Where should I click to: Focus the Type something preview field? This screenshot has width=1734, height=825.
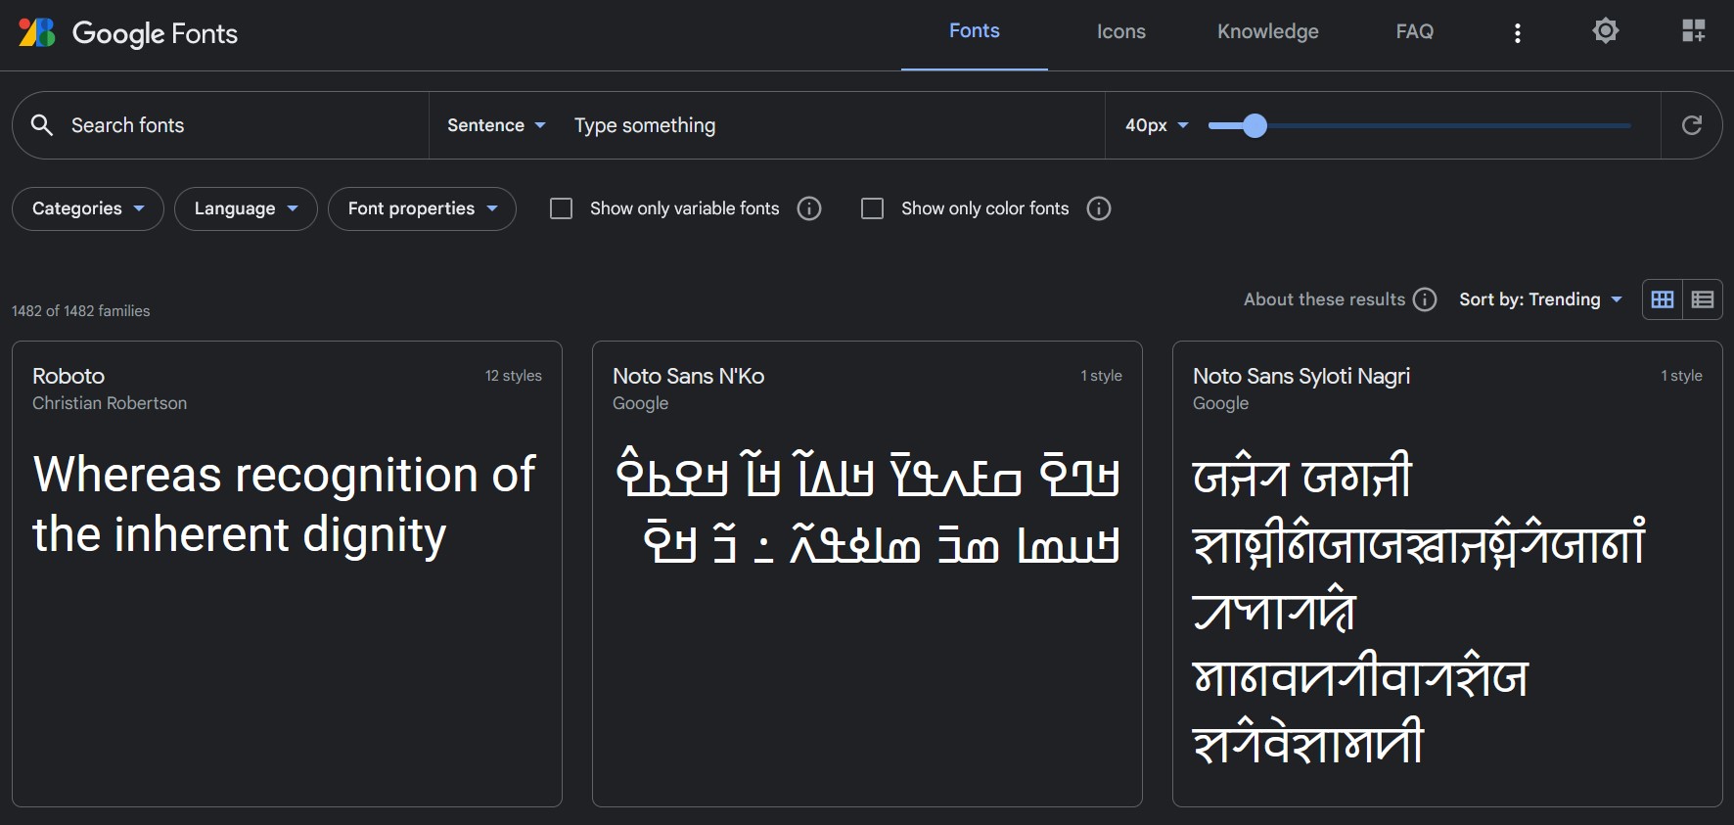832,125
